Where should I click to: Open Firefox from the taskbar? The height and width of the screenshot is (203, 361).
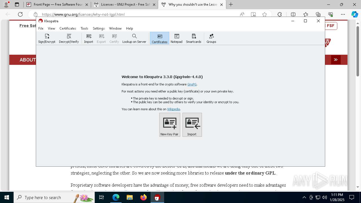click(144, 197)
